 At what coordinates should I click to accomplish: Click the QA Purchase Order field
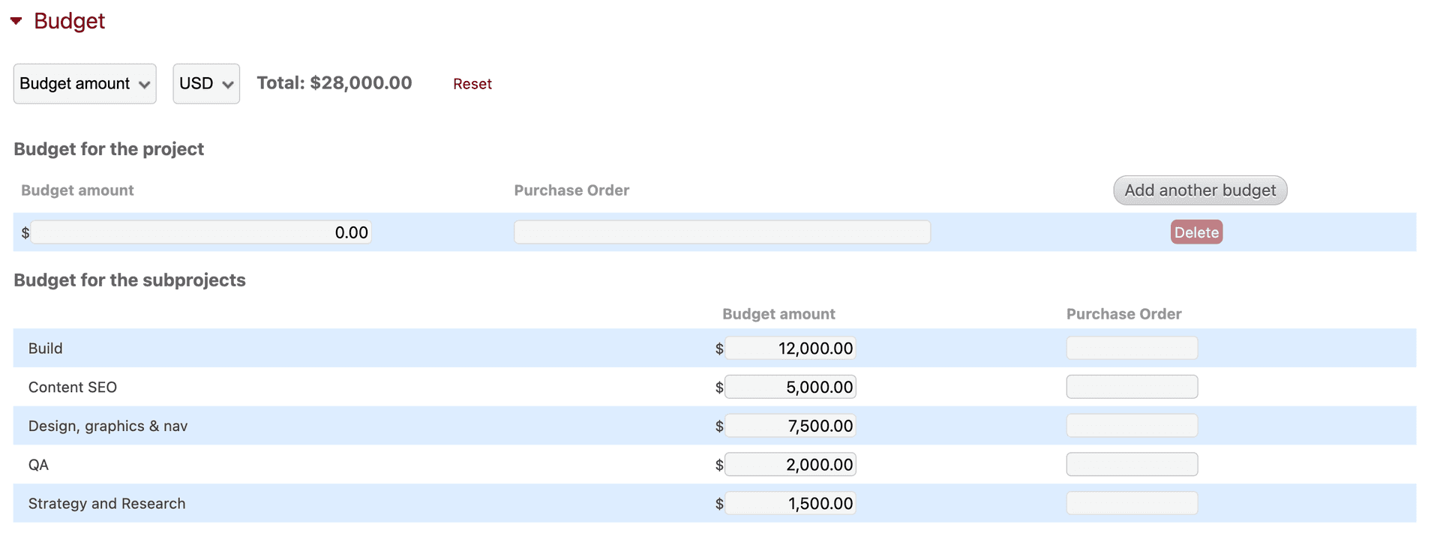point(1131,465)
